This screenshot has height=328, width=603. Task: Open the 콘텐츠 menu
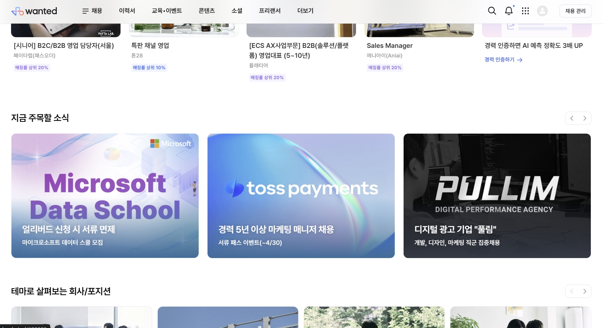207,11
